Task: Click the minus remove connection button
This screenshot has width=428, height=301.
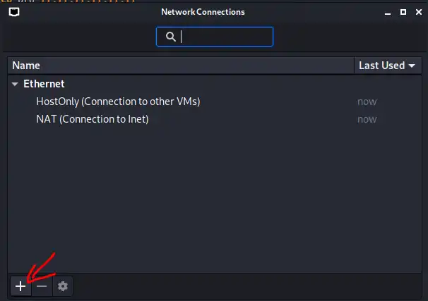Action: coord(42,286)
